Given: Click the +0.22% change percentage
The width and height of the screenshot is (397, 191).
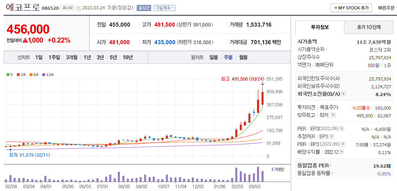Looking at the screenshot, I should coord(59,40).
